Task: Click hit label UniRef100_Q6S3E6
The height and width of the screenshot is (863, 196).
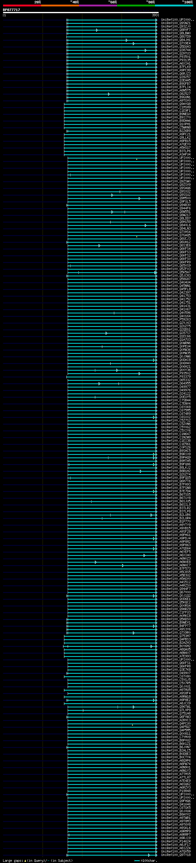Action: [176, 246]
